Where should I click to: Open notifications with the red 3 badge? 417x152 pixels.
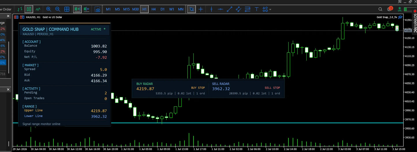[390, 9]
